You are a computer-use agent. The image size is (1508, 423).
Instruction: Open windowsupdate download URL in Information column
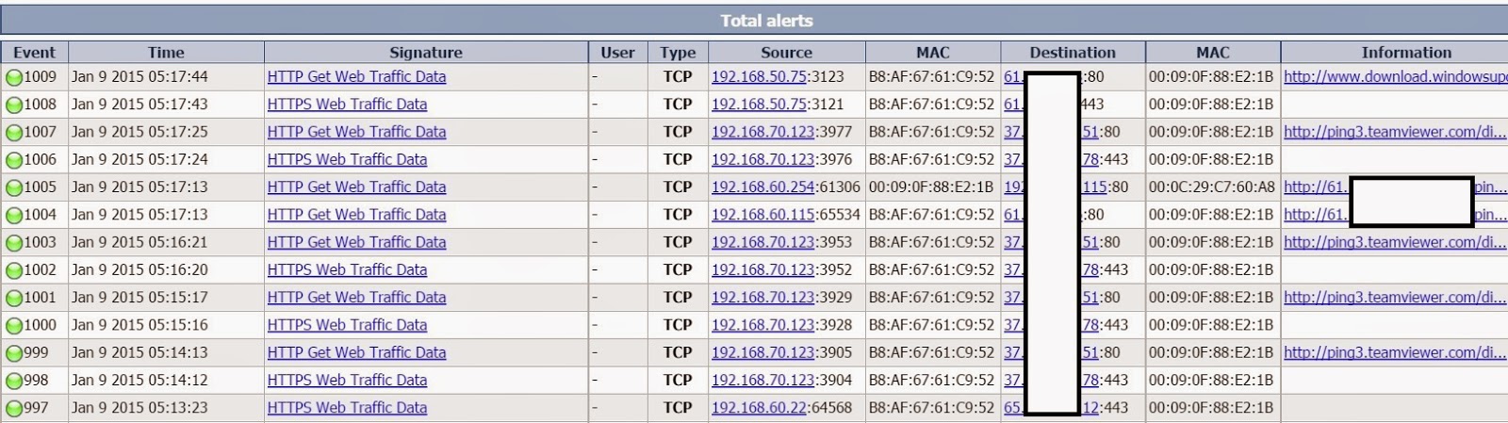tap(1395, 77)
